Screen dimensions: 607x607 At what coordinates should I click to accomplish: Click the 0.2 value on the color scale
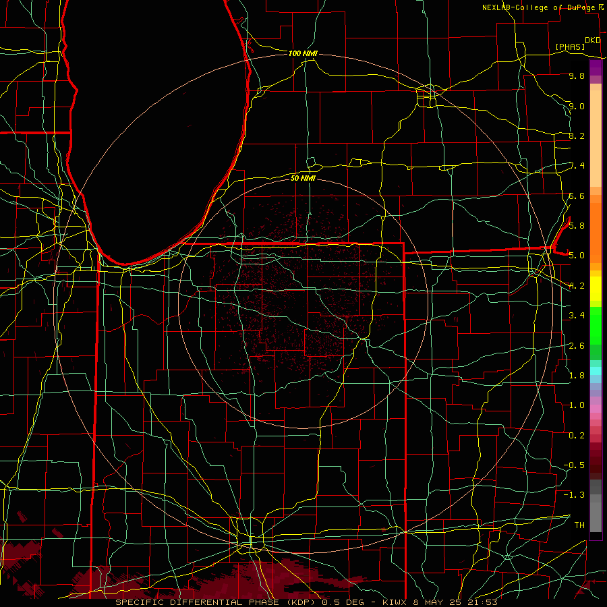(577, 435)
